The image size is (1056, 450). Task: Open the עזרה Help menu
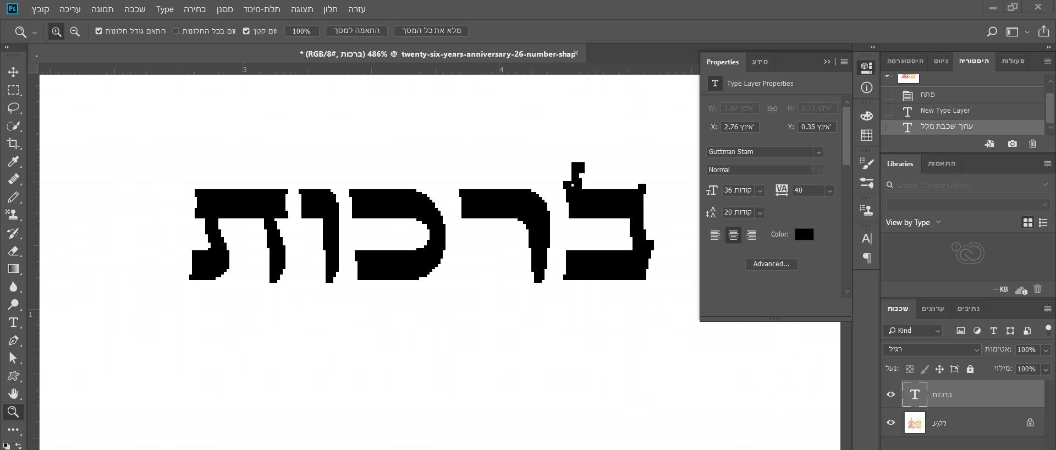pos(356,9)
